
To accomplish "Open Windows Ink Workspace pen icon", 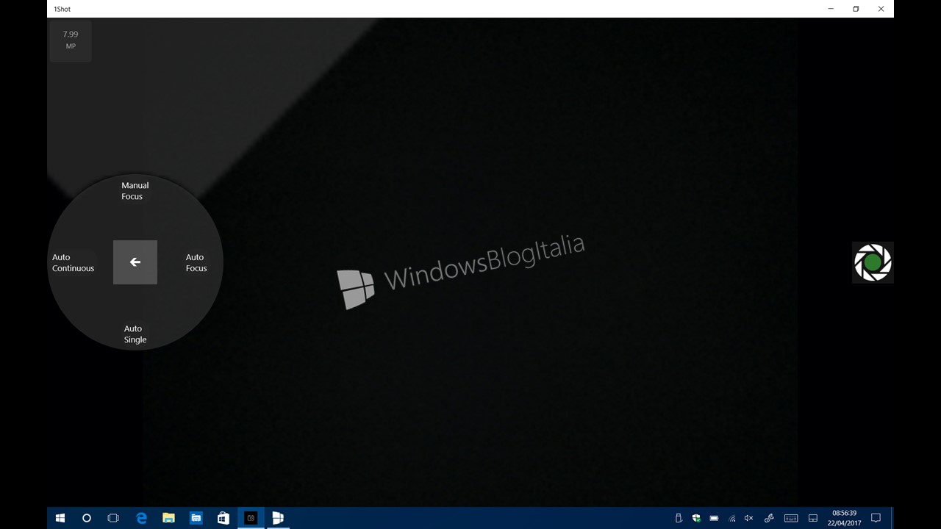I will [769, 518].
